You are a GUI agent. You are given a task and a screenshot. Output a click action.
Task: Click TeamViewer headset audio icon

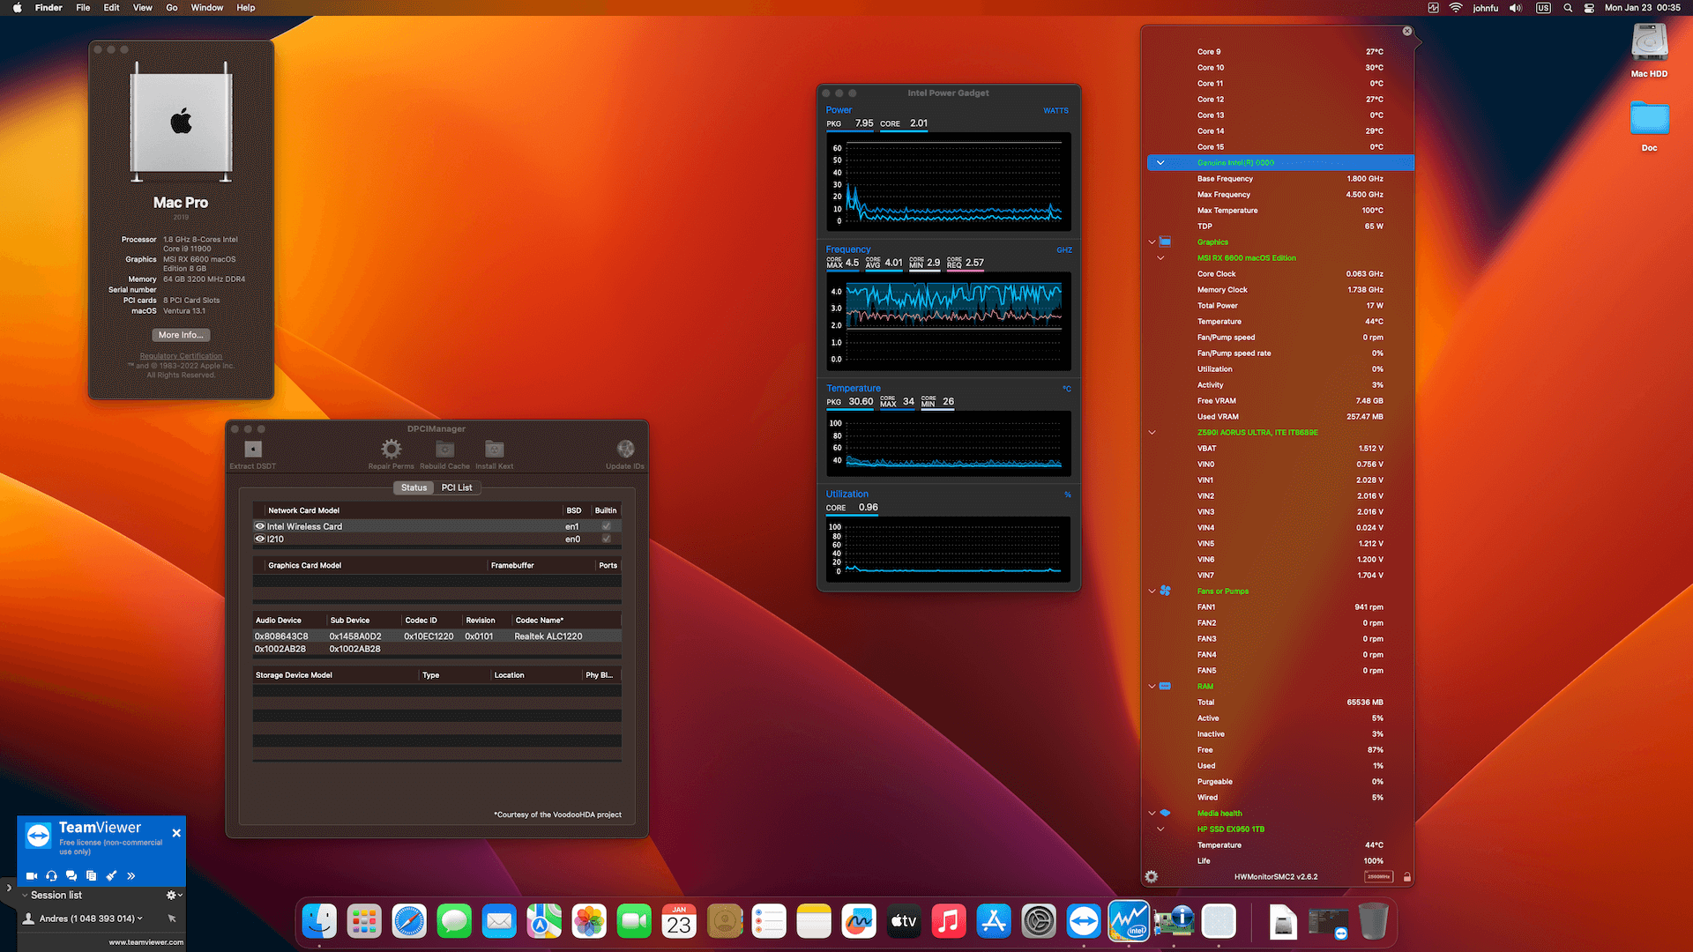[51, 876]
